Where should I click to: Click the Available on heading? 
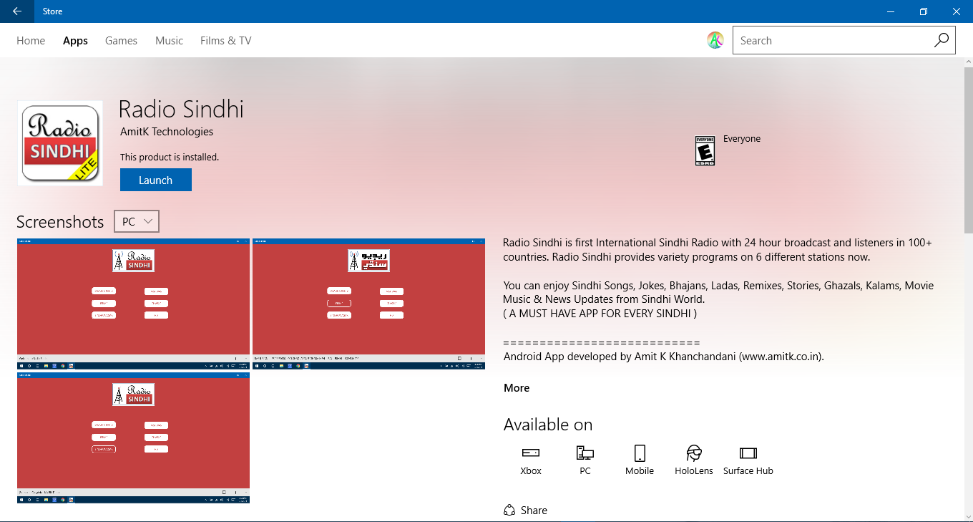[x=548, y=425]
